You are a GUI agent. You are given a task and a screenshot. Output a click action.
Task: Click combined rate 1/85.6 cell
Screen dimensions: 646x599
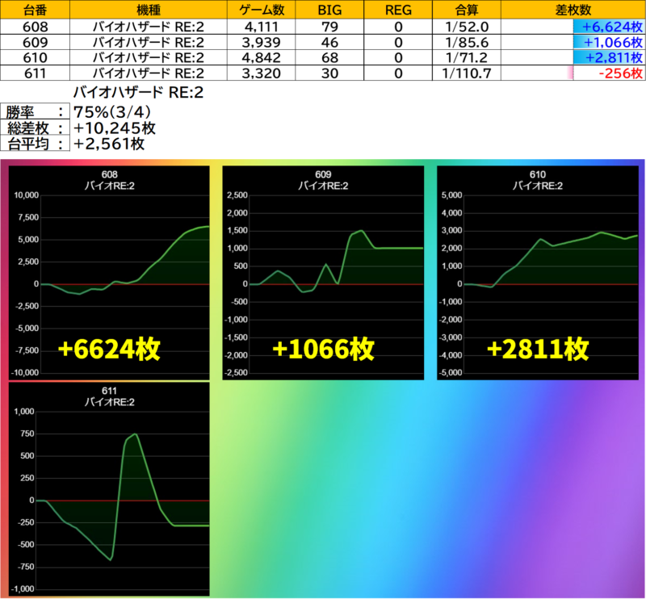point(467,43)
